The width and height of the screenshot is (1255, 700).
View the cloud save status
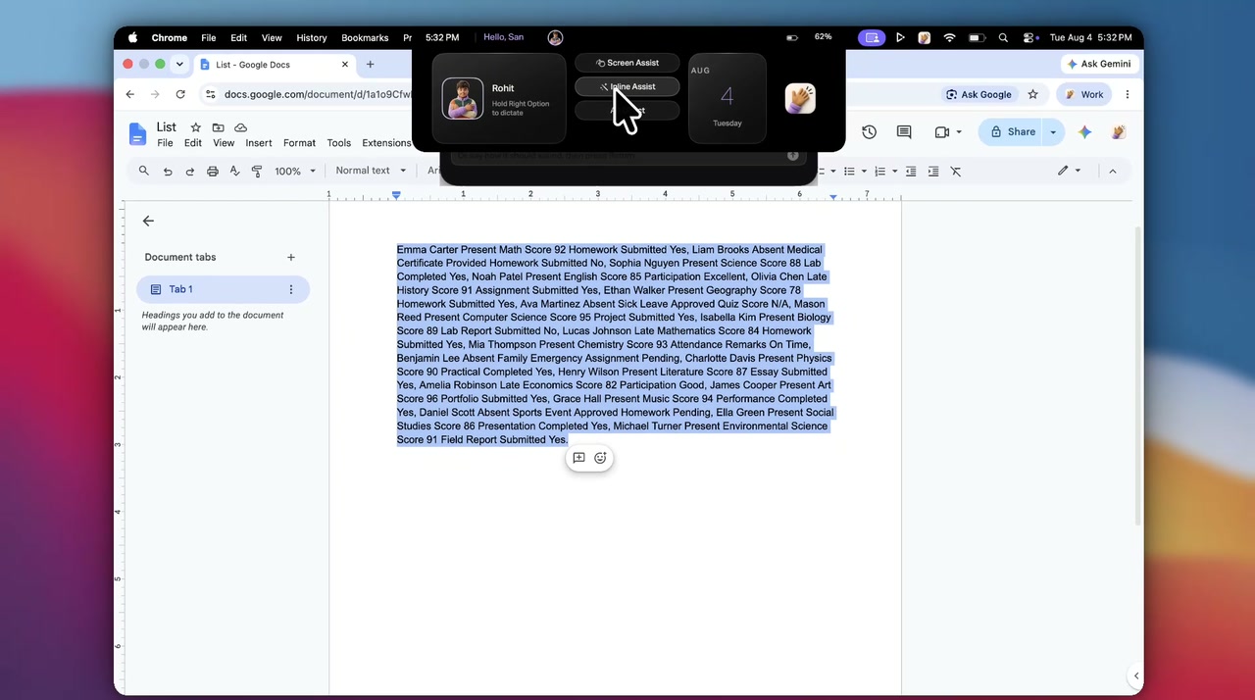(240, 127)
